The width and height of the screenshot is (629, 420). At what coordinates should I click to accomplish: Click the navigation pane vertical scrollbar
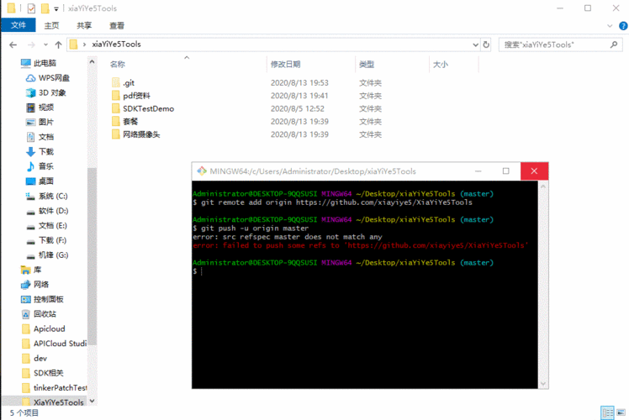click(92, 252)
